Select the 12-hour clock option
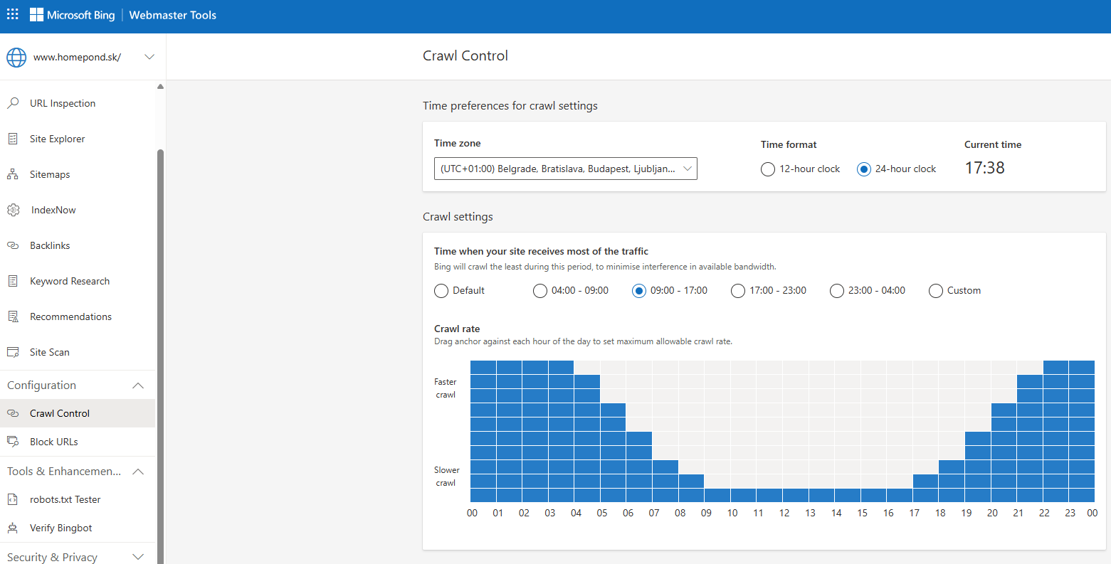 (768, 169)
